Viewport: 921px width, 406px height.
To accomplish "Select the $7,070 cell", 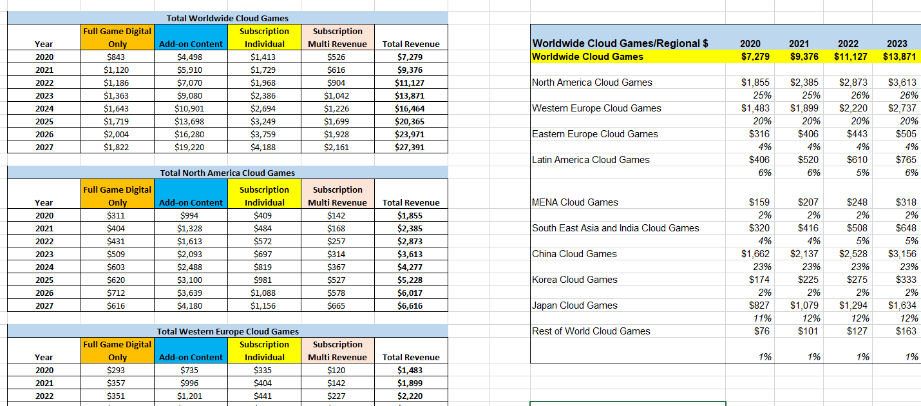I will point(191,82).
